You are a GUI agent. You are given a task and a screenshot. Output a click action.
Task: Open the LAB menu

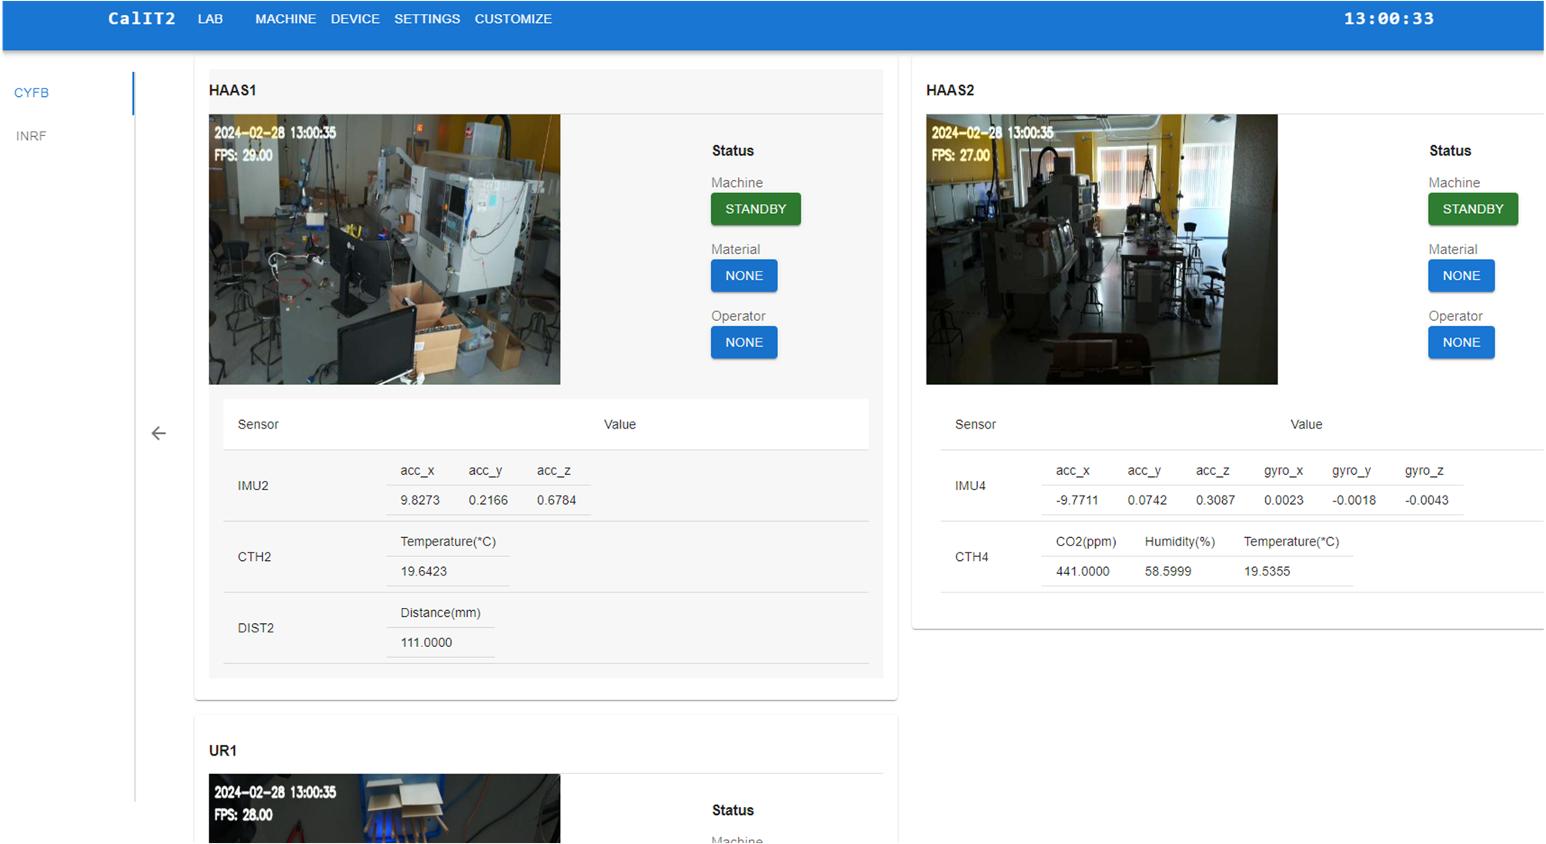click(x=210, y=19)
